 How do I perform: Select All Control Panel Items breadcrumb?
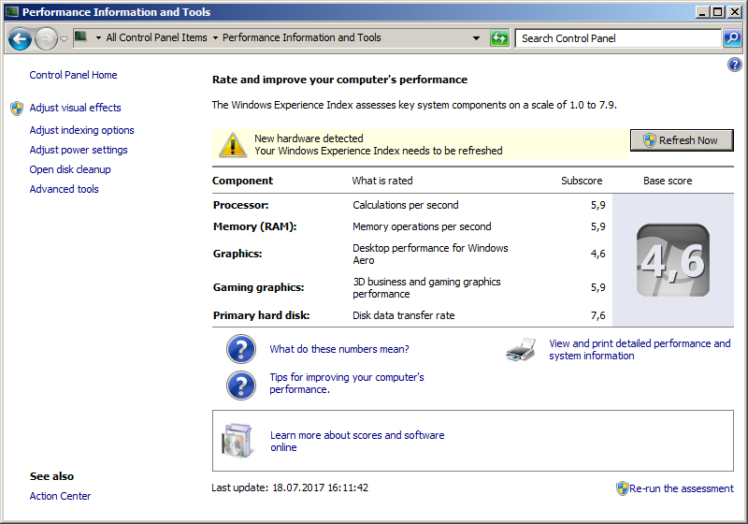pos(156,37)
